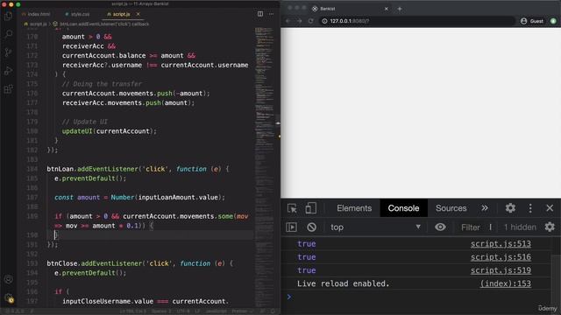Open console settings gear
561x315 pixels.
pyautogui.click(x=550, y=227)
